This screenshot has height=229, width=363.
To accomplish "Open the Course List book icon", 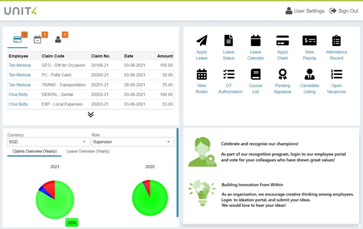I will (x=256, y=74).
